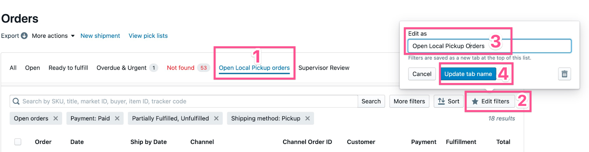This screenshot has width=589, height=152.
Task: Remove the Payment: Paid filter chip
Action: (x=117, y=118)
